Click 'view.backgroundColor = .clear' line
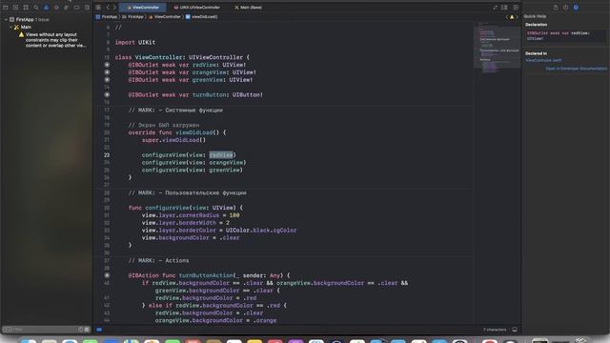Viewport: 610px width, 343px height. (191, 237)
